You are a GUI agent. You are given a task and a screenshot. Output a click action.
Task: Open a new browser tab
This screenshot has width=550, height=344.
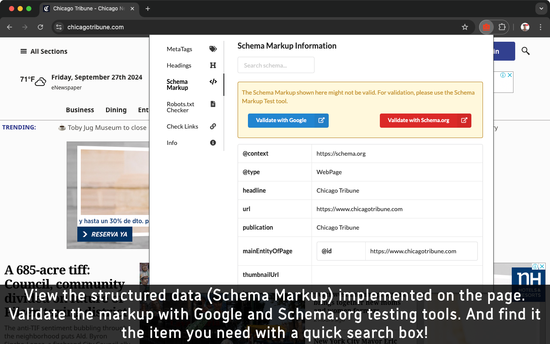[x=148, y=9]
